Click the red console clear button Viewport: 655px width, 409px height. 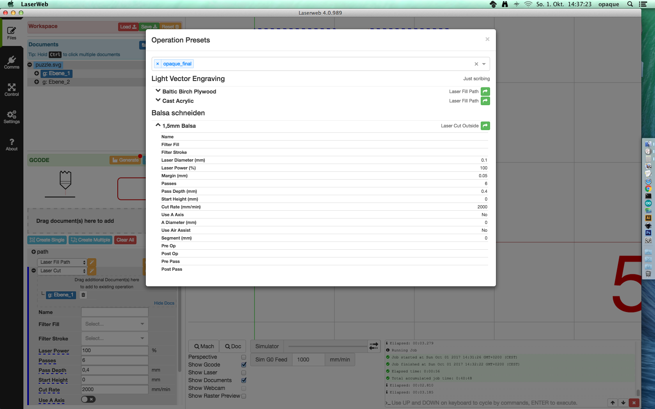coord(634,403)
